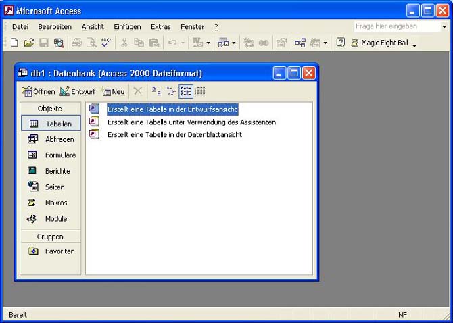Viewport: 453px width, 323px height.
Task: Expand the Office Links dropdown arrow
Action: click(208, 43)
